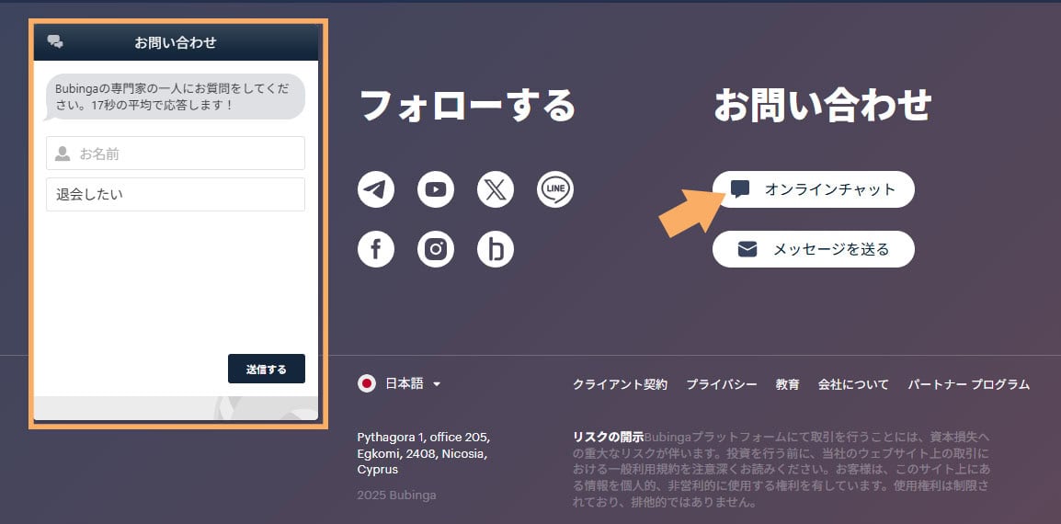
Task: Click the オンラインチャット button
Action: tap(814, 189)
